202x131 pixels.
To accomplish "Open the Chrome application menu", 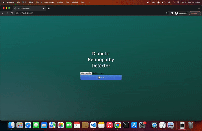I will click(11, 2).
